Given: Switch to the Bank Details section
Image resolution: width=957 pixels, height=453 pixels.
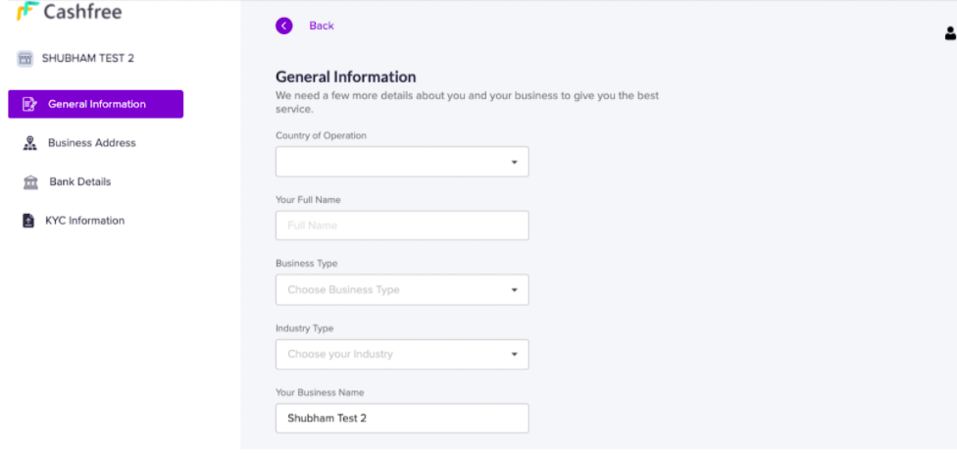Looking at the screenshot, I should [x=79, y=182].
